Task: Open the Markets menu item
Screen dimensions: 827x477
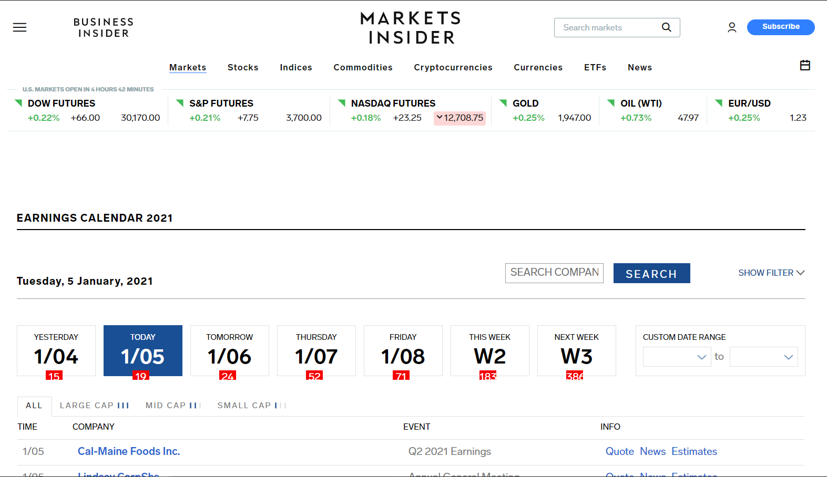Action: (188, 67)
